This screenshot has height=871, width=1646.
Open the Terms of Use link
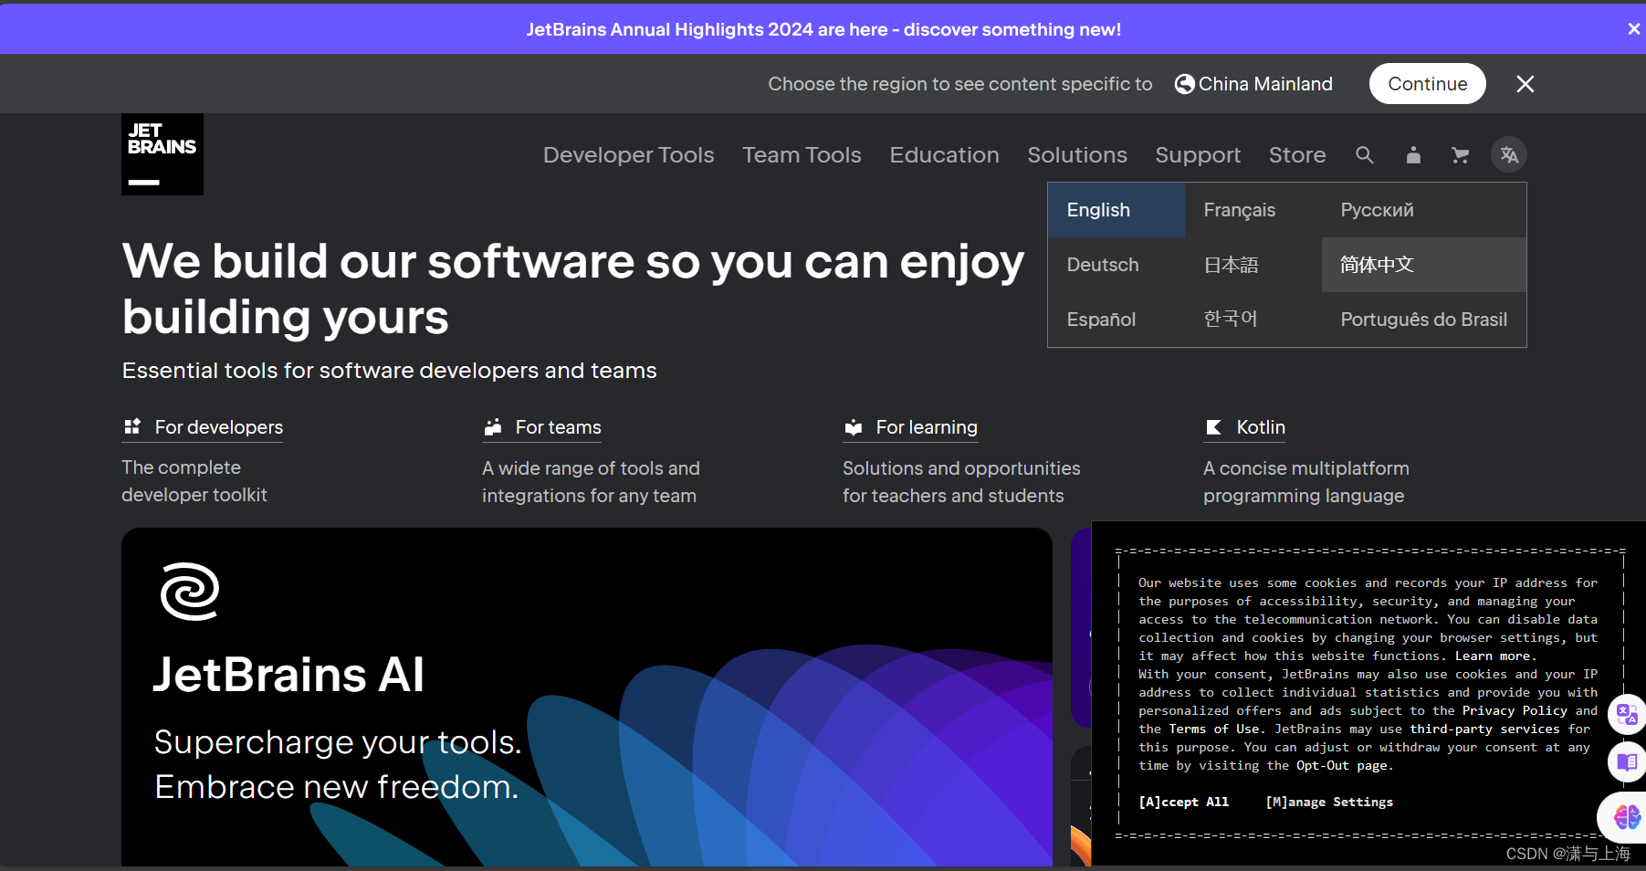pyautogui.click(x=1214, y=729)
